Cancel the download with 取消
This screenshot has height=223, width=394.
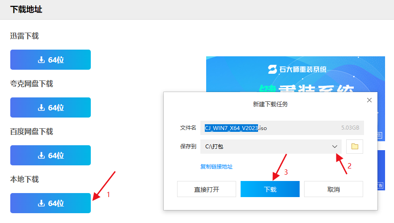click(x=334, y=189)
